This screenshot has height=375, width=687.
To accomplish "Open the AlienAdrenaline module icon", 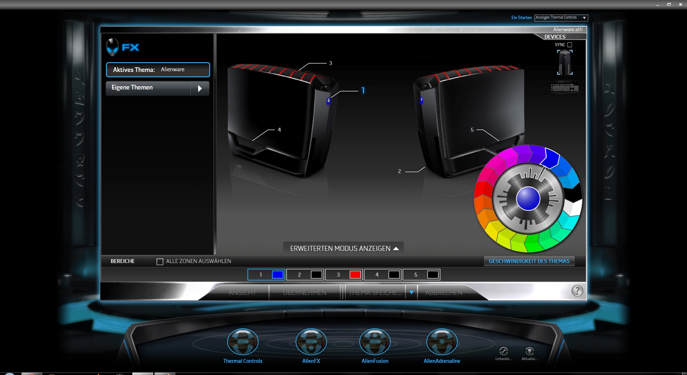I will tap(442, 342).
